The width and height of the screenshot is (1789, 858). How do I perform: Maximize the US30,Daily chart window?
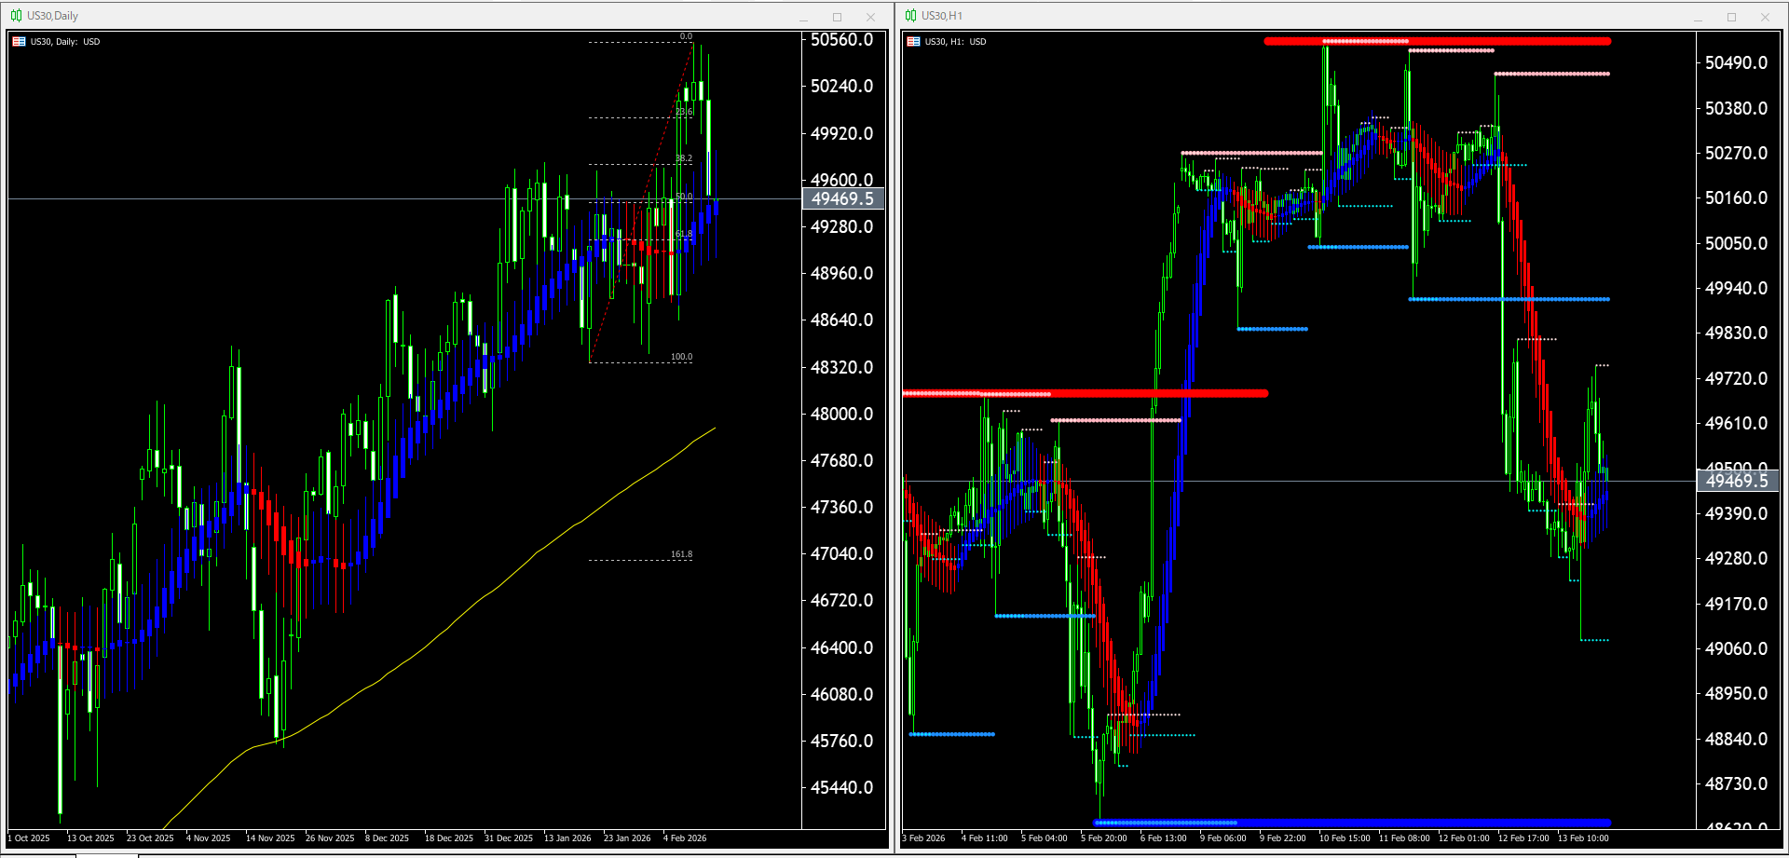click(837, 17)
